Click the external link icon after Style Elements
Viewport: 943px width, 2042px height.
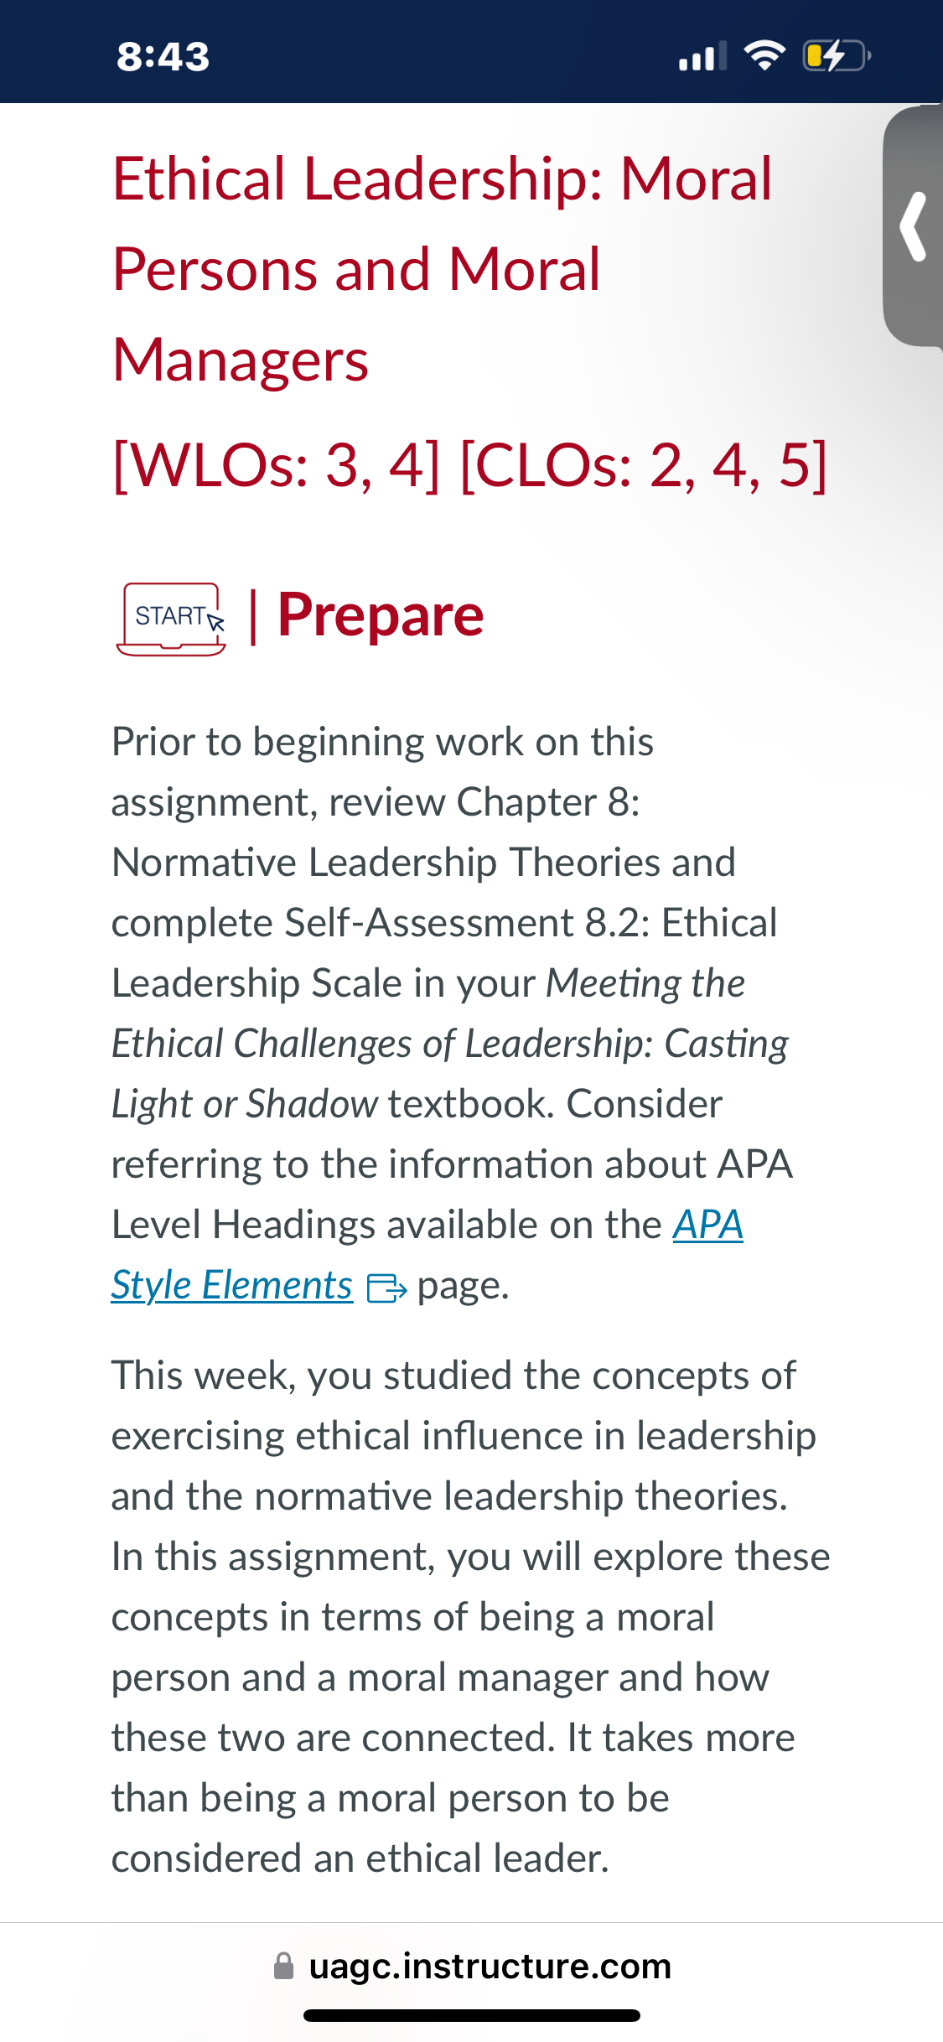pos(386,1288)
